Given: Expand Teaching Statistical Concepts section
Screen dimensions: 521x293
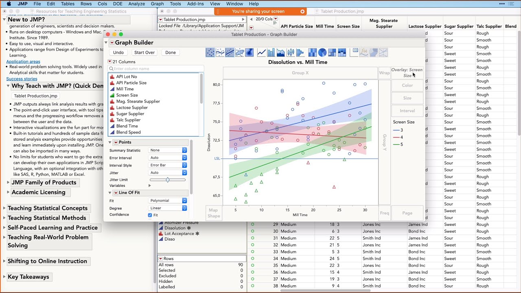Looking at the screenshot, I should click(x=4, y=208).
